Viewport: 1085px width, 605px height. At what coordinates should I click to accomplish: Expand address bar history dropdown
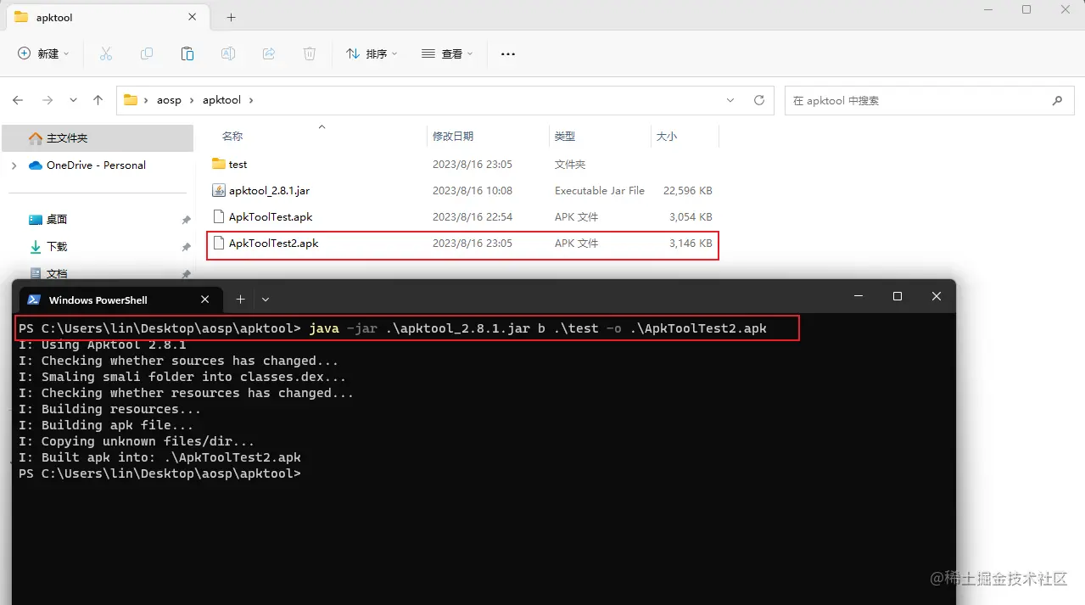coord(730,100)
